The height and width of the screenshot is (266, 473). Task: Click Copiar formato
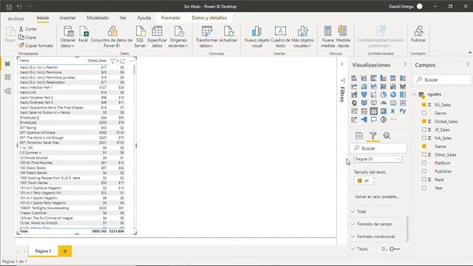35,46
